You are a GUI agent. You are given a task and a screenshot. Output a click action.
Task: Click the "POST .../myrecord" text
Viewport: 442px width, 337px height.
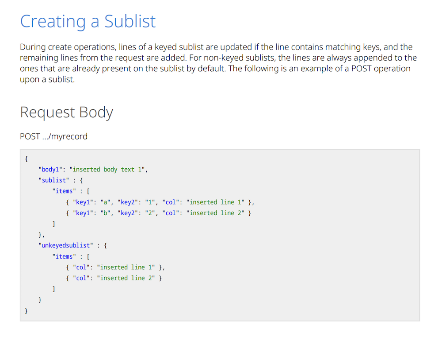[x=53, y=136]
